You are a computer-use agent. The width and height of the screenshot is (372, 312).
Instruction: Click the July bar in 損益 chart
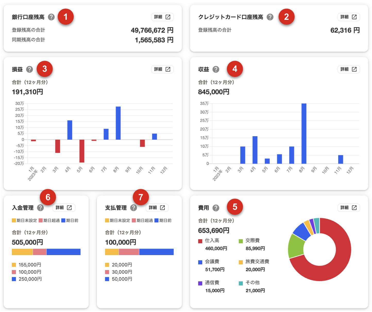click(x=106, y=134)
